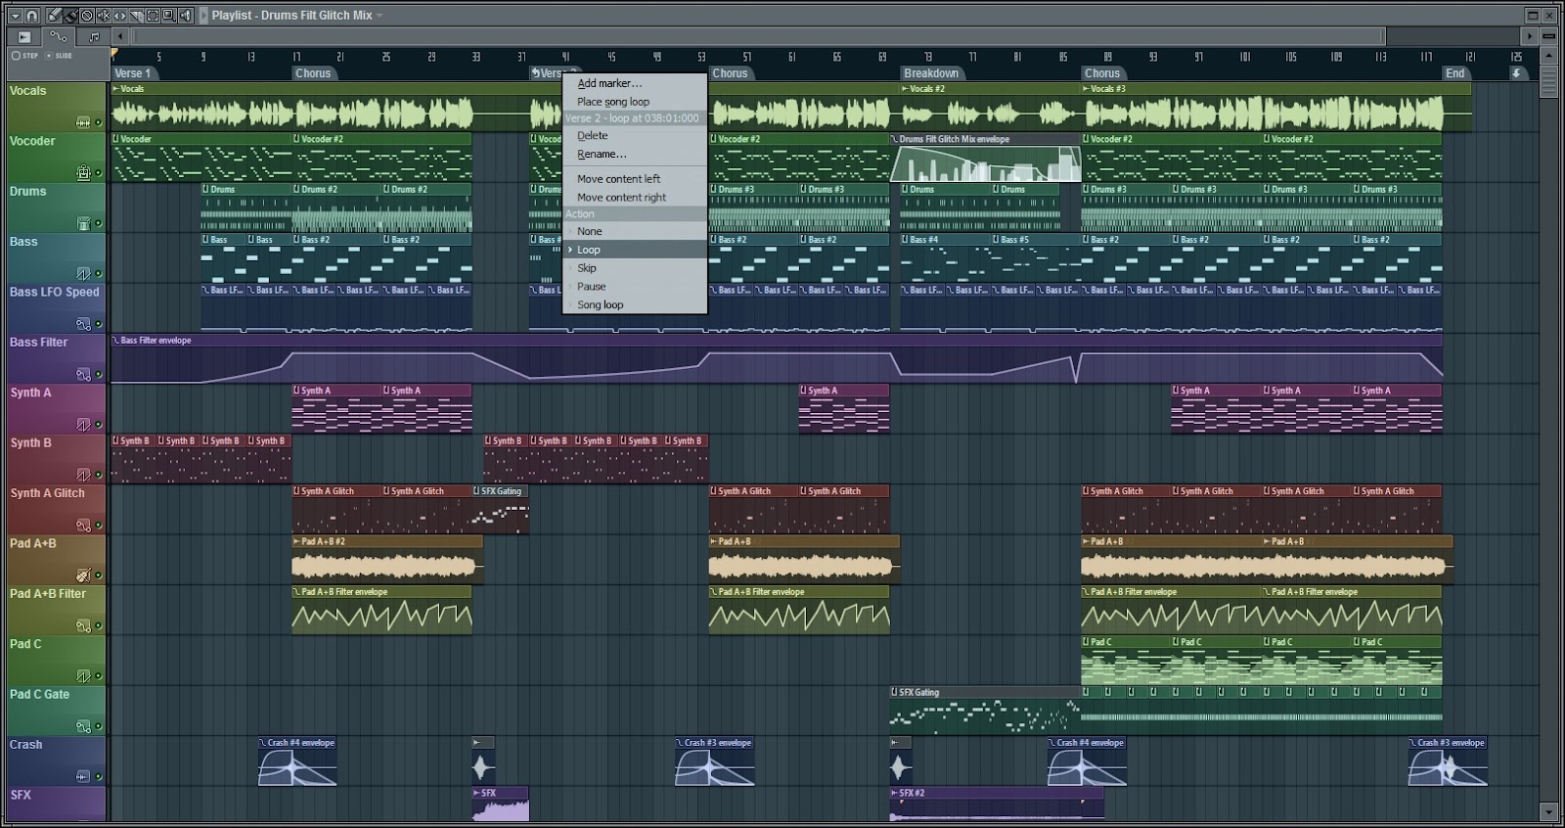Mute the Synth A track LED
This screenshot has height=828, width=1565.
pos(99,425)
